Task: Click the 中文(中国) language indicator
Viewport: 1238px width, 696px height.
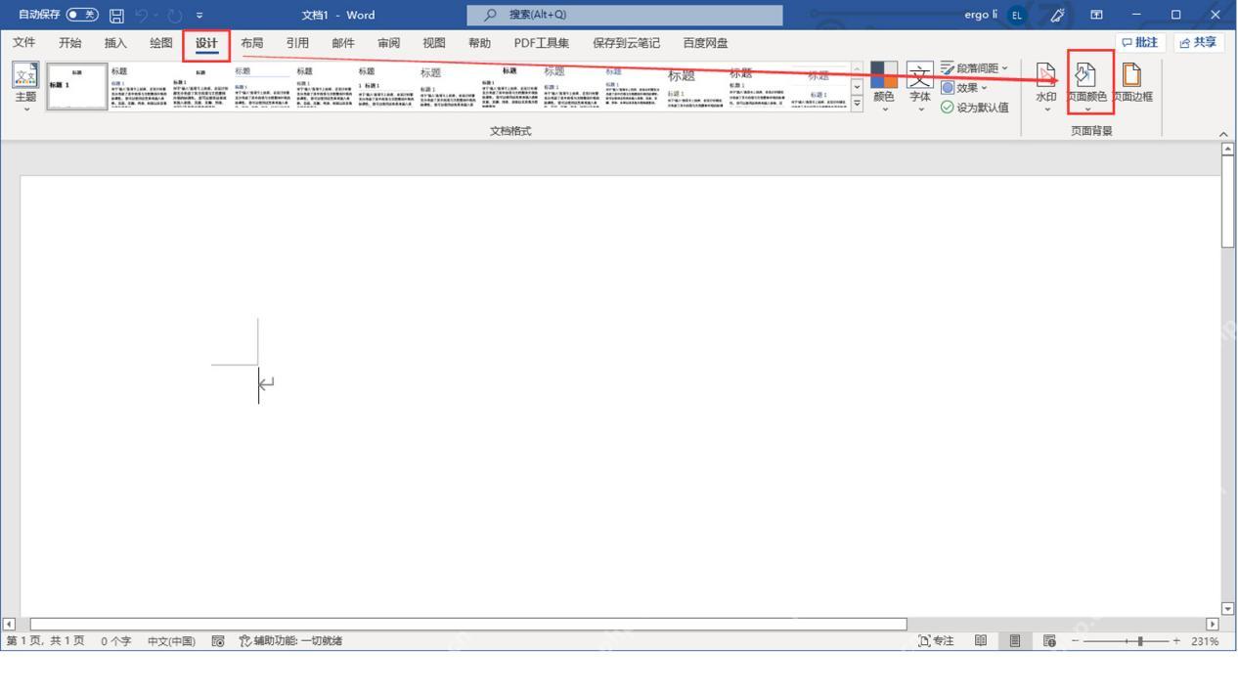Action: pyautogui.click(x=171, y=641)
